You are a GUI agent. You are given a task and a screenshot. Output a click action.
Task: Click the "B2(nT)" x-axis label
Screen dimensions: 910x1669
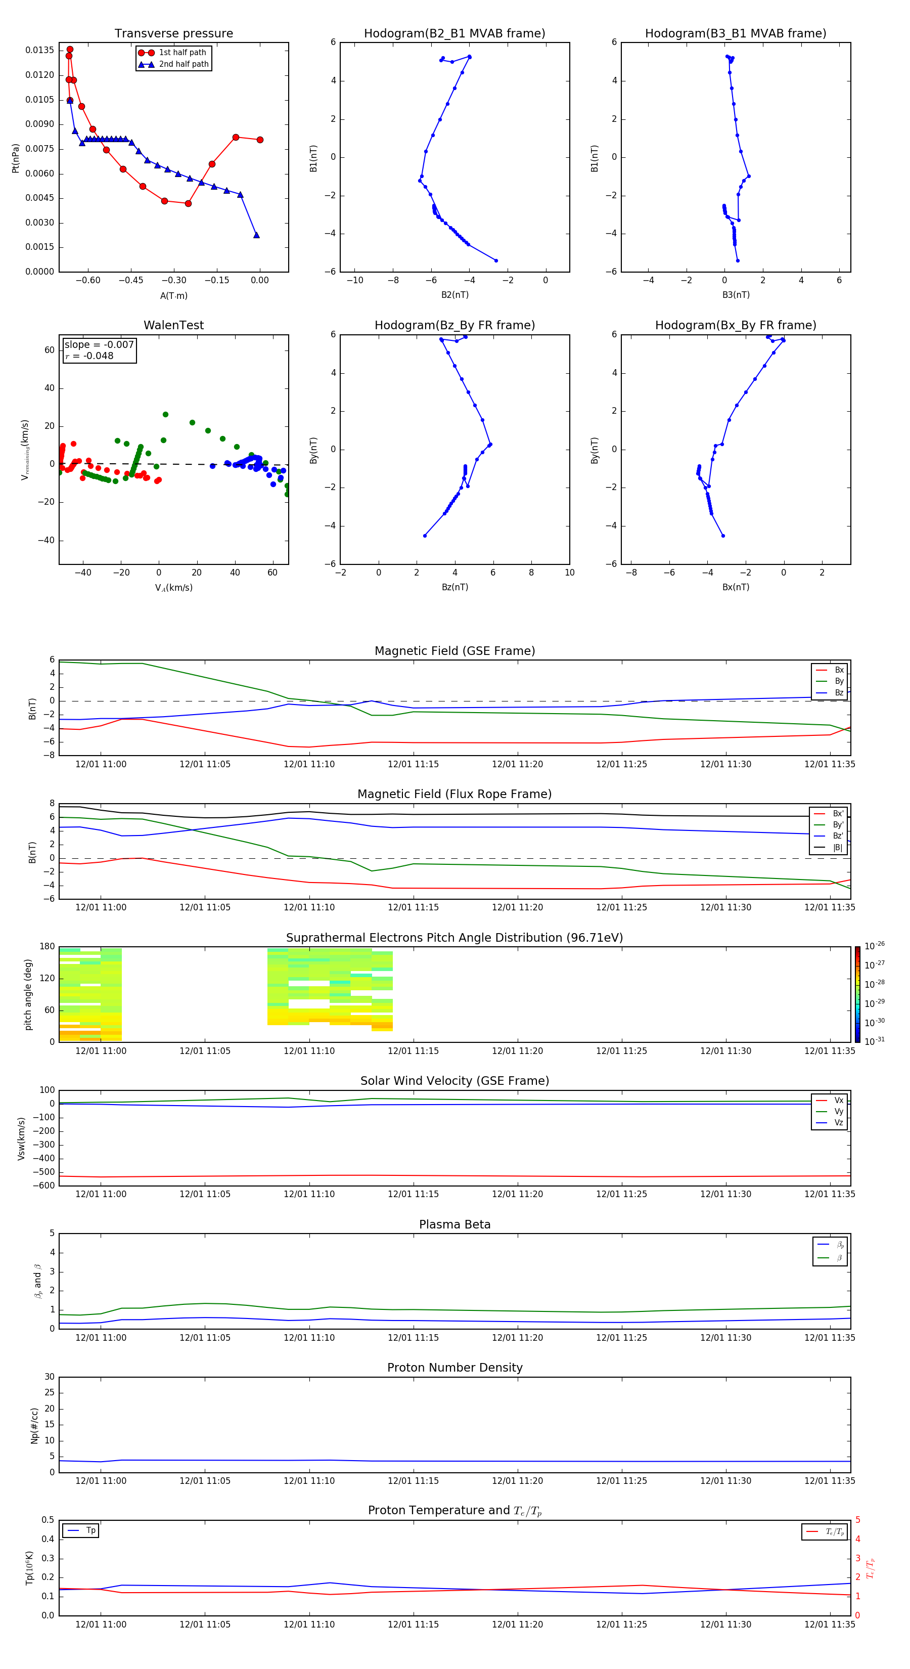[x=454, y=295]
